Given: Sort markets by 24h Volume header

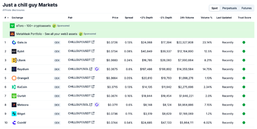Looking at the screenshot, I should pos(187,18).
